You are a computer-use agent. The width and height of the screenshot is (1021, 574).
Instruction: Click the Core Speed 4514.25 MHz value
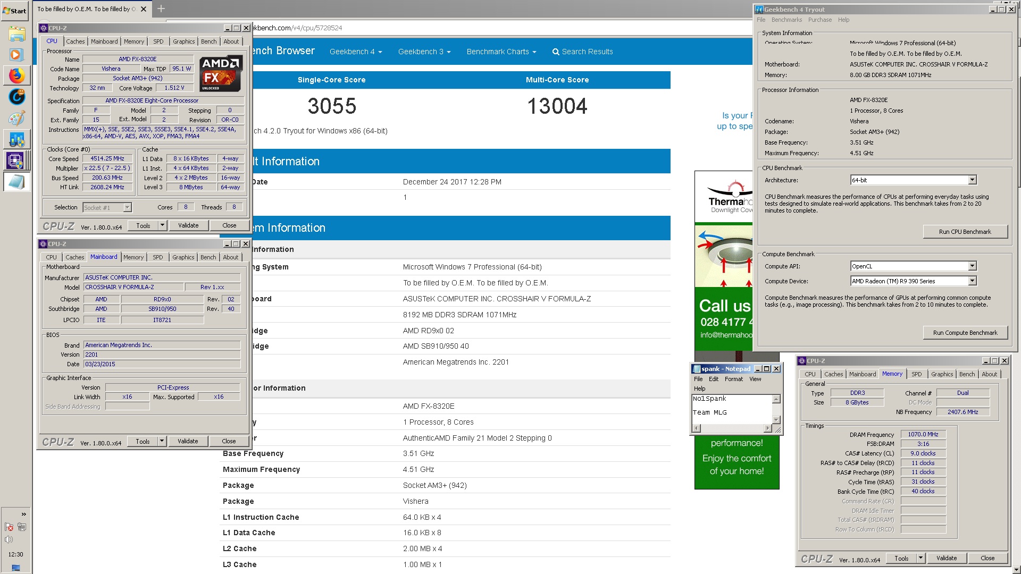[107, 158]
